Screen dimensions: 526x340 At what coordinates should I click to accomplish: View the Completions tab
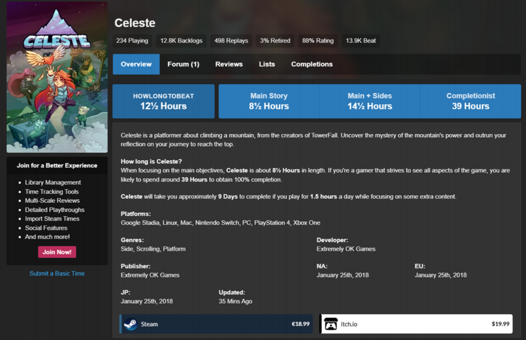pyautogui.click(x=312, y=64)
